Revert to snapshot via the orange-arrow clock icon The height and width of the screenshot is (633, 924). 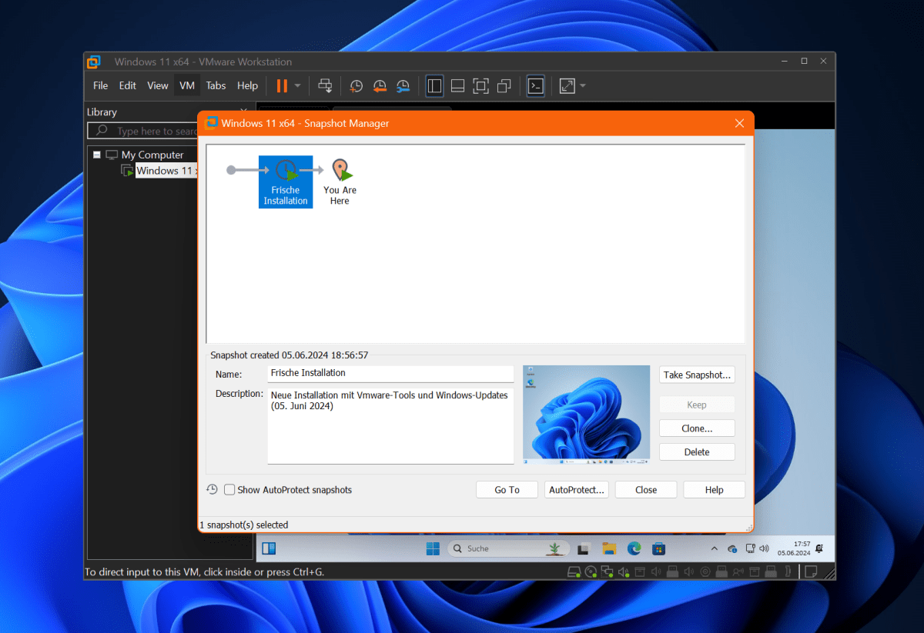coord(380,85)
